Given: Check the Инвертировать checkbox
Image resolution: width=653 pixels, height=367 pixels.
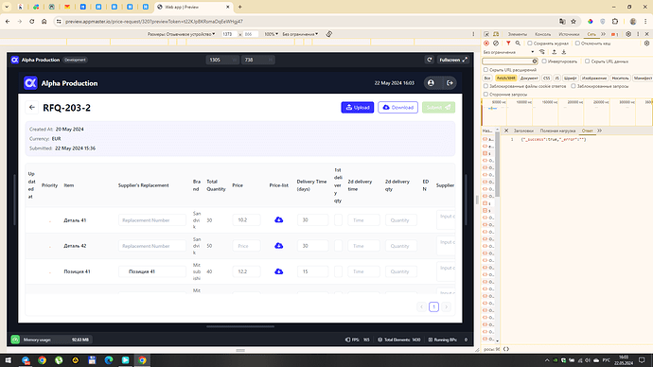Looking at the screenshot, I should pyautogui.click(x=544, y=61).
